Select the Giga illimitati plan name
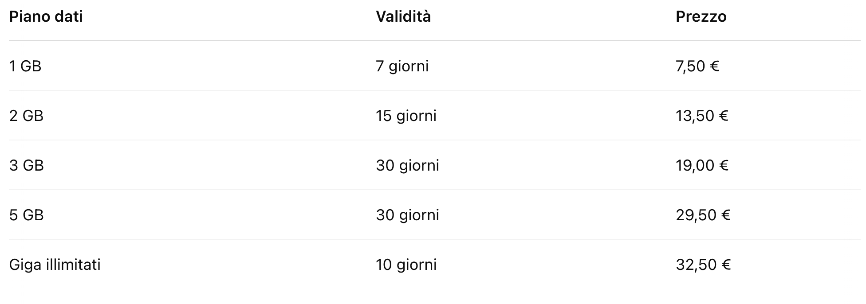 [55, 265]
